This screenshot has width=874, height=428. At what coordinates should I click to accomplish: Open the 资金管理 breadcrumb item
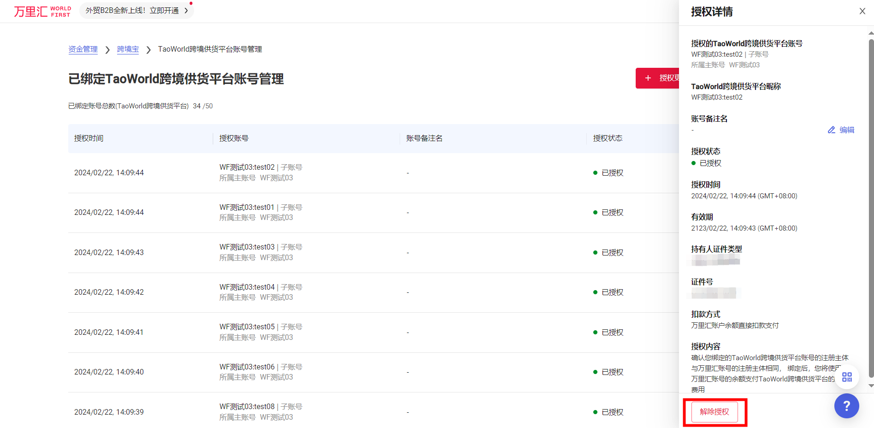tap(83, 49)
